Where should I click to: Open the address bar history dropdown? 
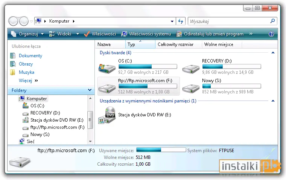pos(172,21)
